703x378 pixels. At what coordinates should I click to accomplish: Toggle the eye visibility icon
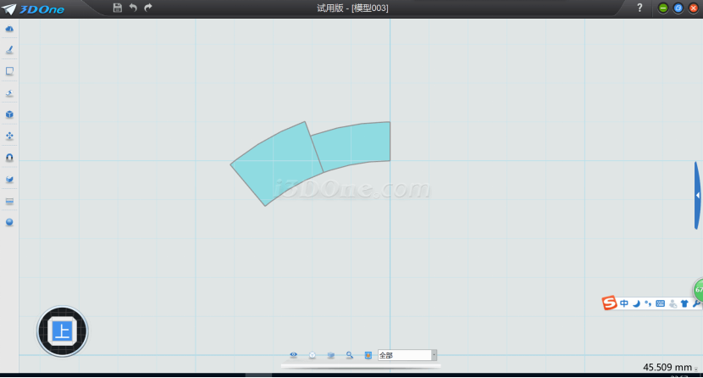pyautogui.click(x=294, y=355)
